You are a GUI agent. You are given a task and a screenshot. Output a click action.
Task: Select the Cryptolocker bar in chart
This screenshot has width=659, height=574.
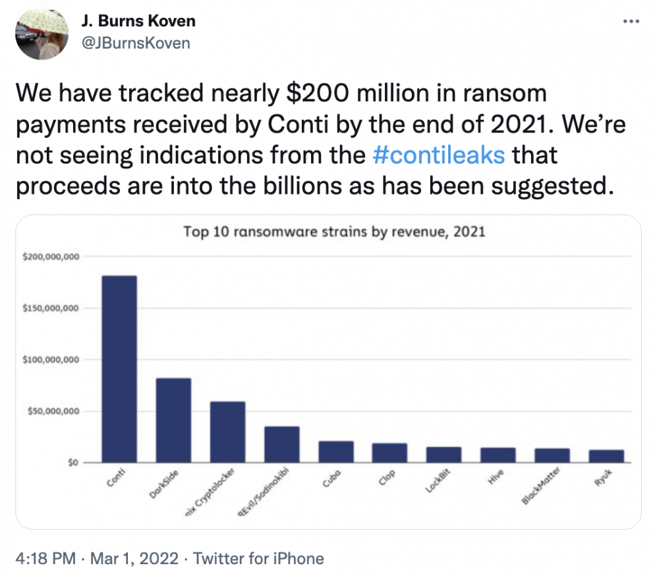(228, 432)
